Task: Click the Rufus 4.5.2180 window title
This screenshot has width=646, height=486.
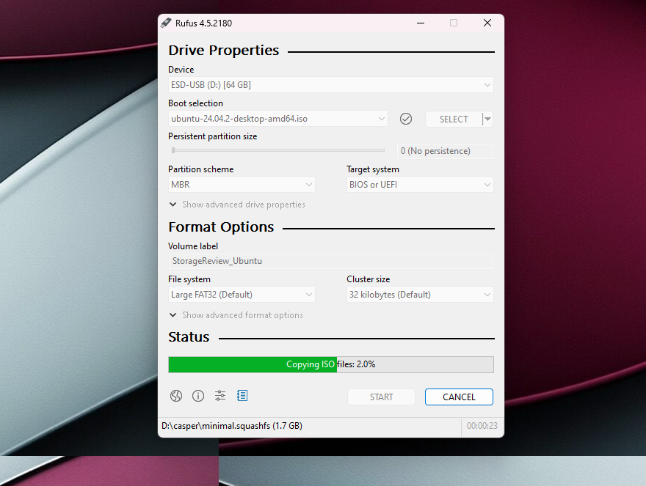Action: tap(203, 23)
